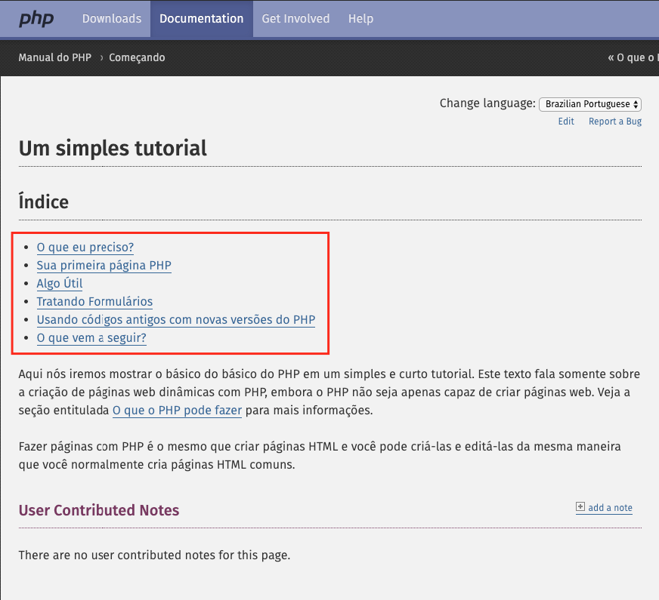
Task: Open 'Tratando Formulários' link
Action: point(94,301)
